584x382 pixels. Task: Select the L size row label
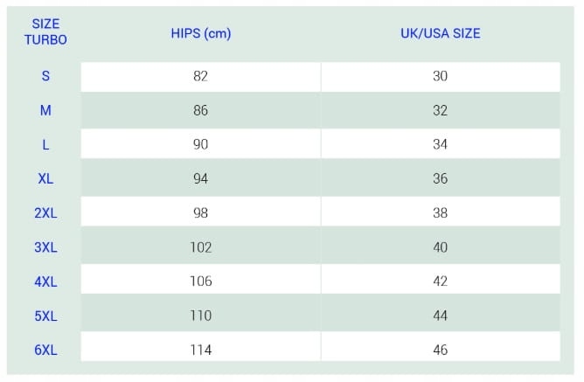(x=45, y=144)
